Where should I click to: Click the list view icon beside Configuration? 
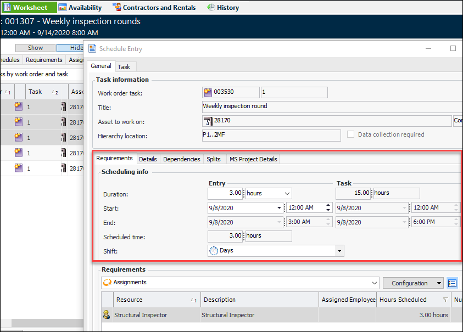[452, 283]
